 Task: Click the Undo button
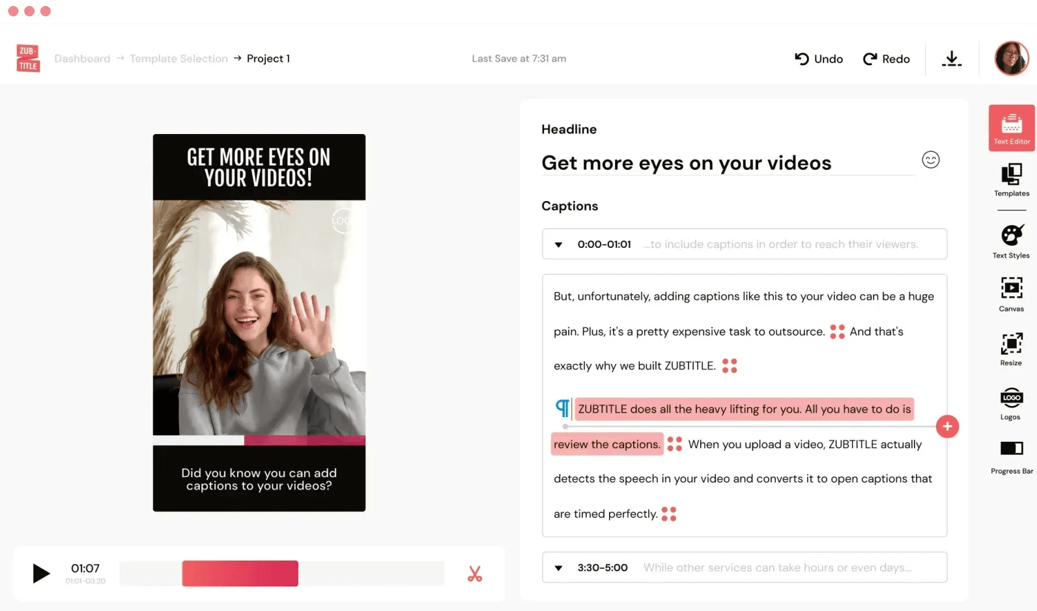click(819, 59)
